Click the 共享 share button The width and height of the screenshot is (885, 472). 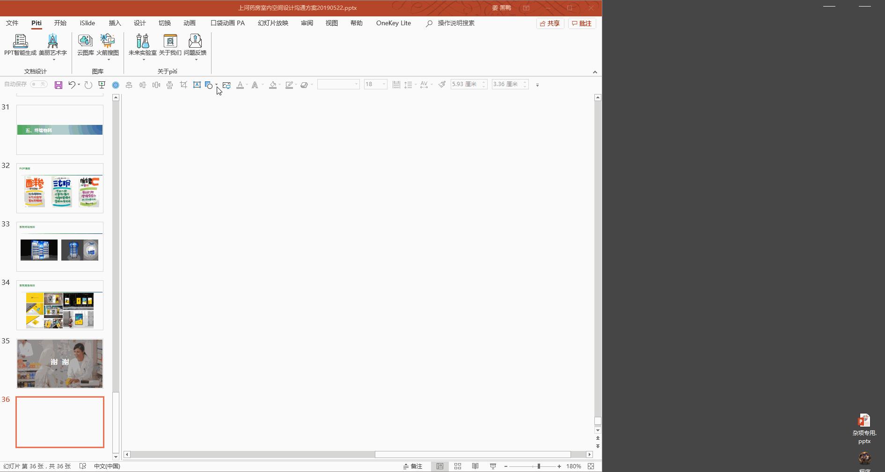click(x=550, y=23)
